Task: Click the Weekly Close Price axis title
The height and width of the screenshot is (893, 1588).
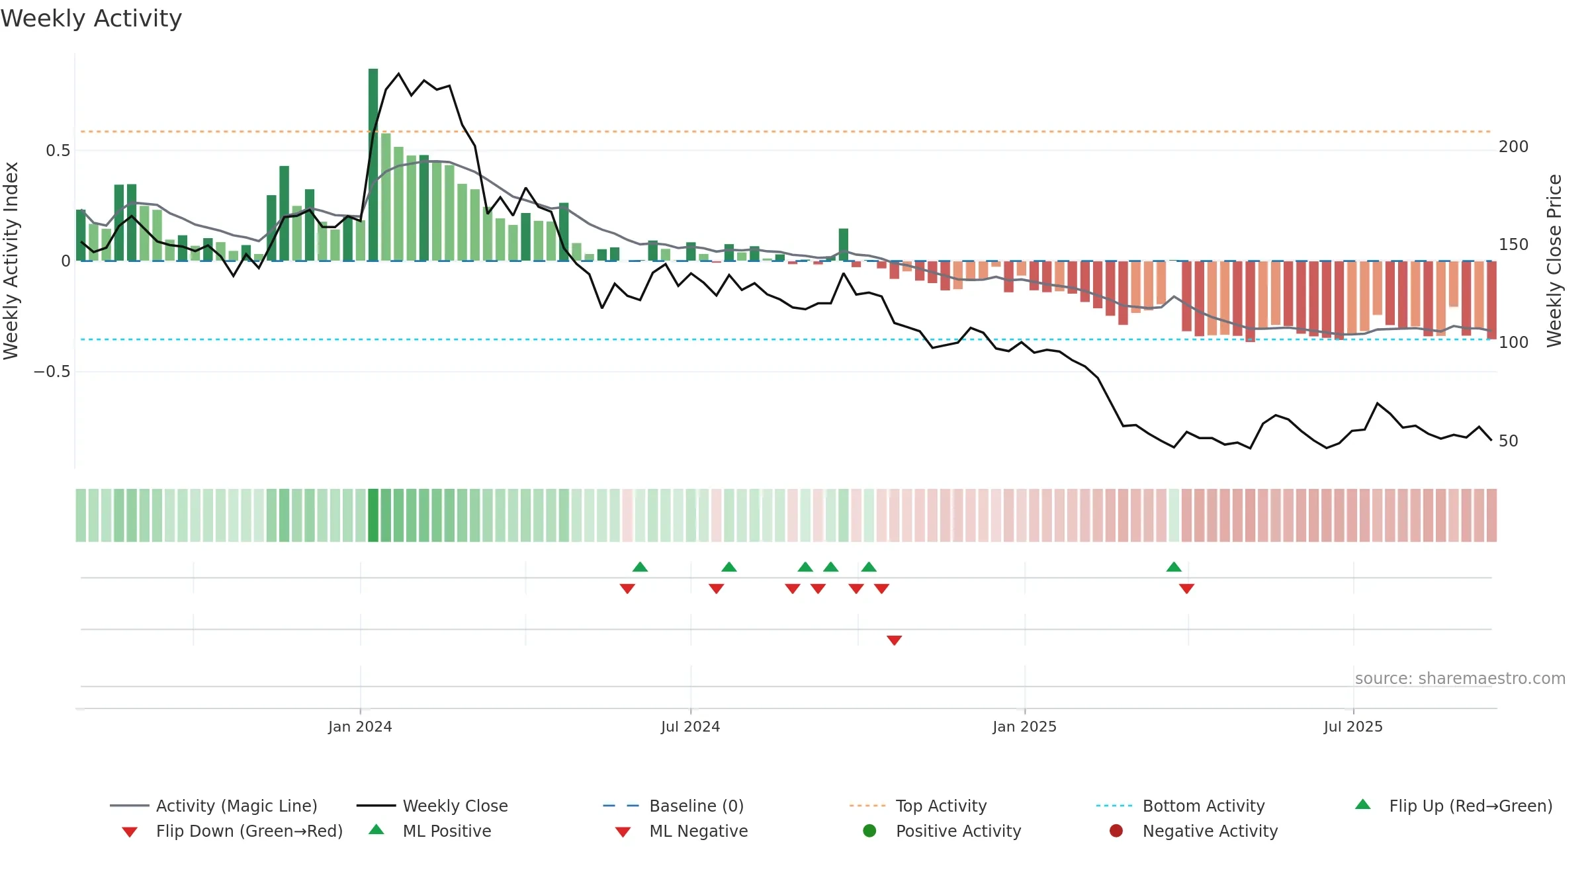Action: (1554, 261)
